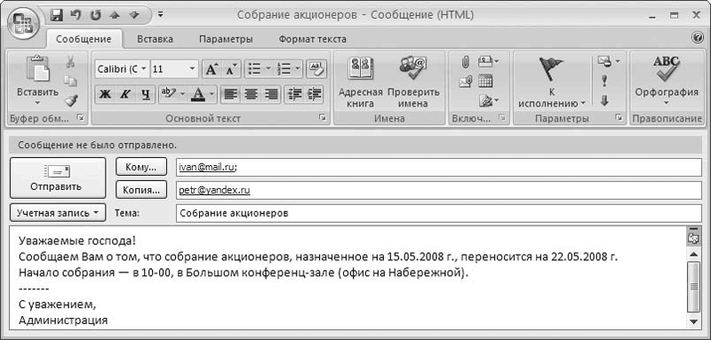The height and width of the screenshot is (340, 711).
Task: Toggle italic formatting (К)
Action: coord(124,94)
